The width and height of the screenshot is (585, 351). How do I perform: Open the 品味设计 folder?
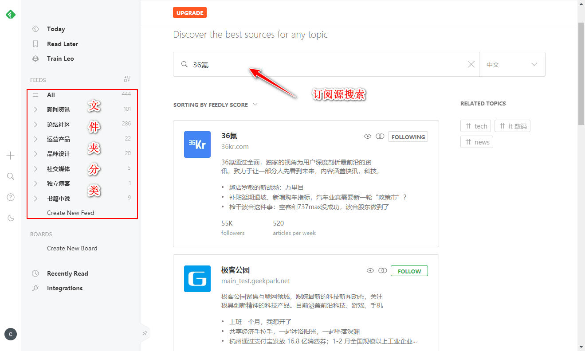pos(59,154)
